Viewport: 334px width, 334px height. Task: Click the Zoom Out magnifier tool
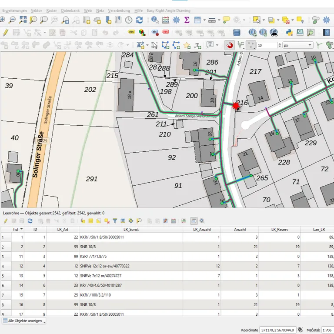click(x=12, y=20)
